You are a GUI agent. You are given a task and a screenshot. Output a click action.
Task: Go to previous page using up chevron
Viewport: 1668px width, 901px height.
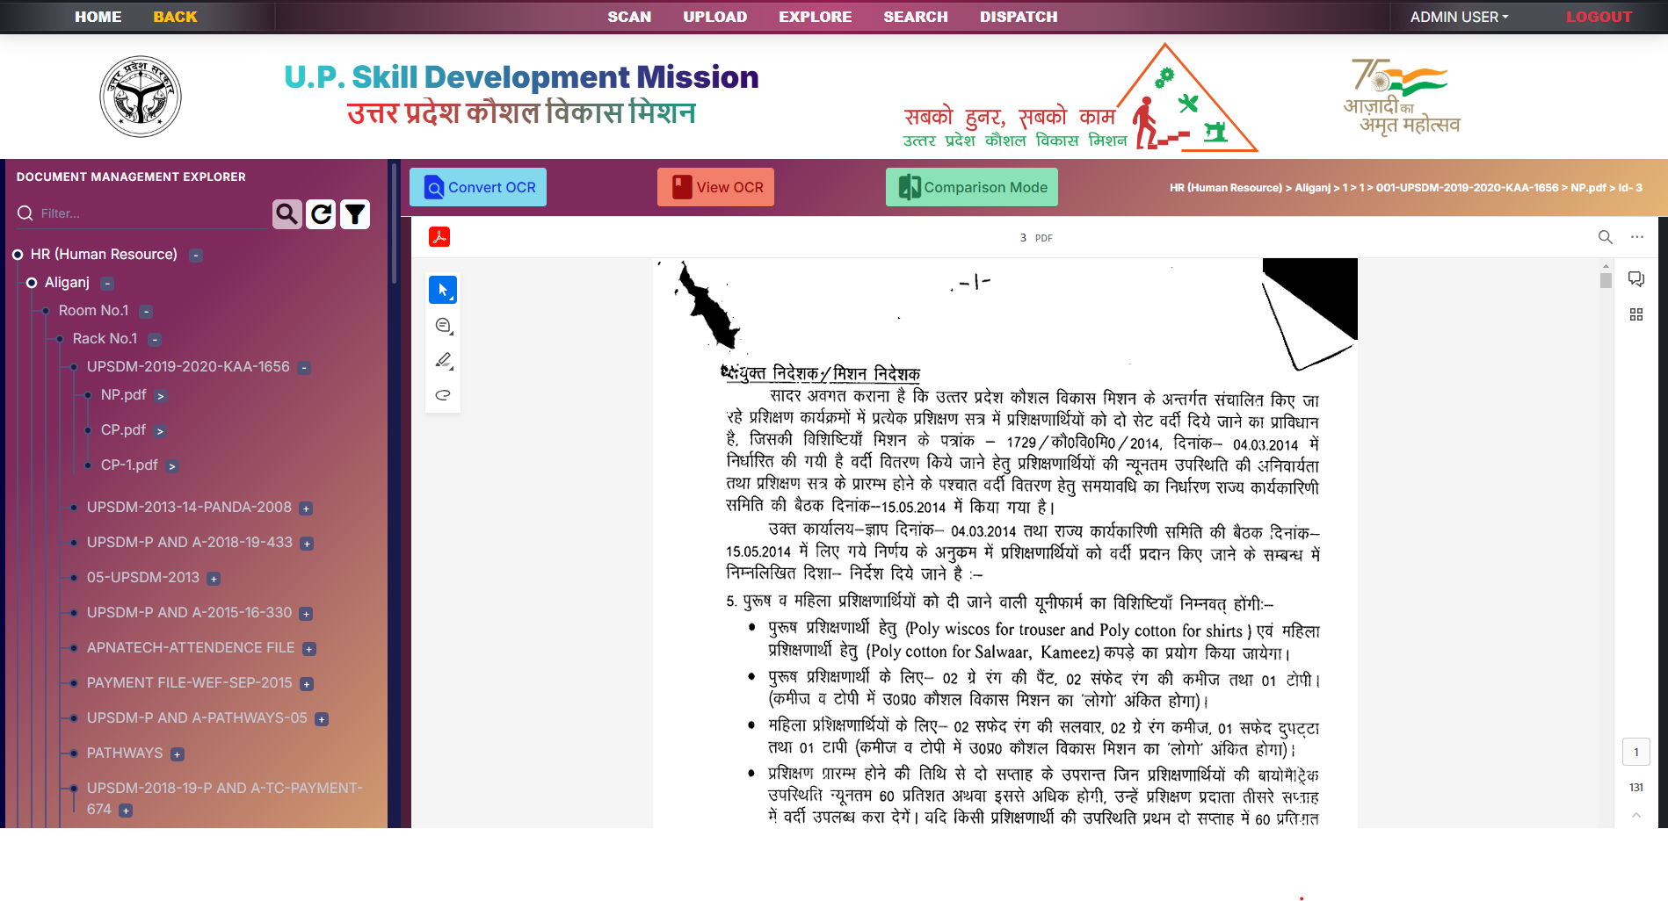click(1636, 815)
